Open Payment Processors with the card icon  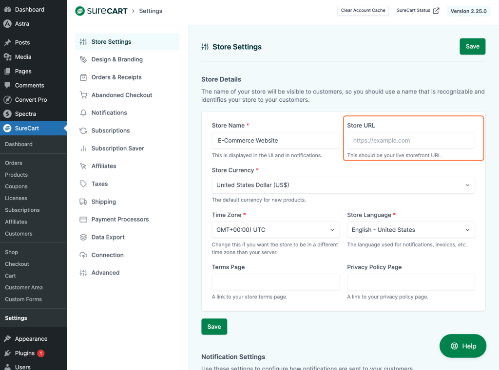(x=83, y=219)
